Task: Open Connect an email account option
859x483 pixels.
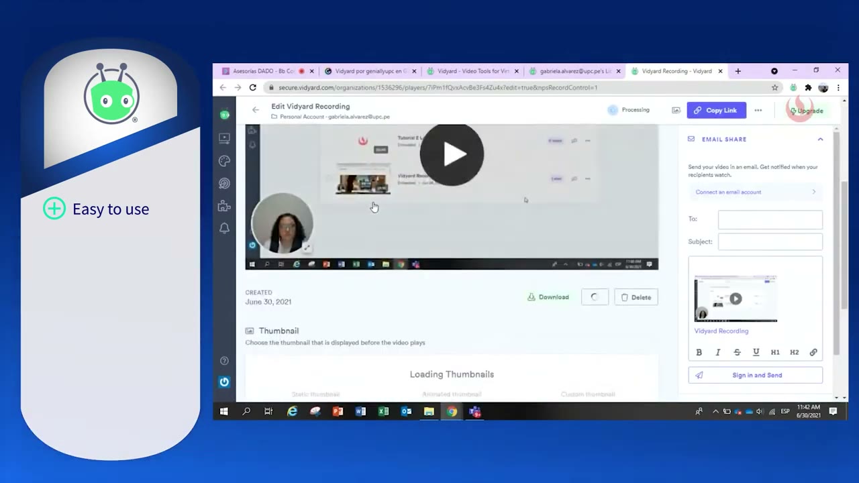Action: pos(756,192)
